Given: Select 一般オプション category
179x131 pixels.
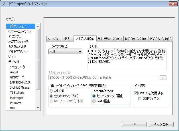Looking at the screenshot, I should (21, 26).
